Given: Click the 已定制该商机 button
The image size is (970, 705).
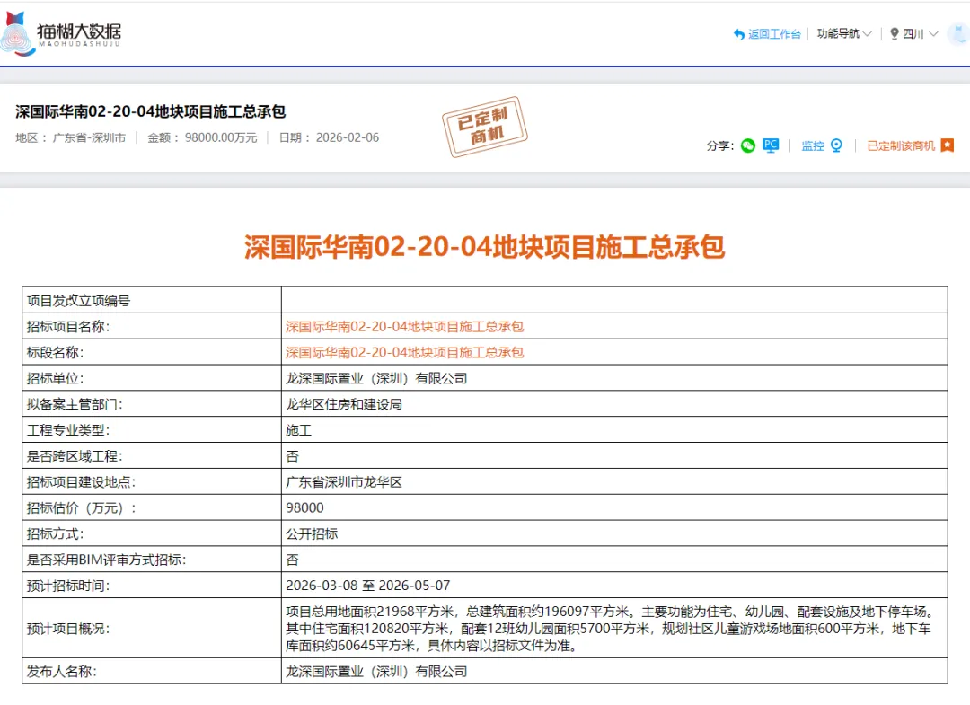Looking at the screenshot, I should 901,146.
